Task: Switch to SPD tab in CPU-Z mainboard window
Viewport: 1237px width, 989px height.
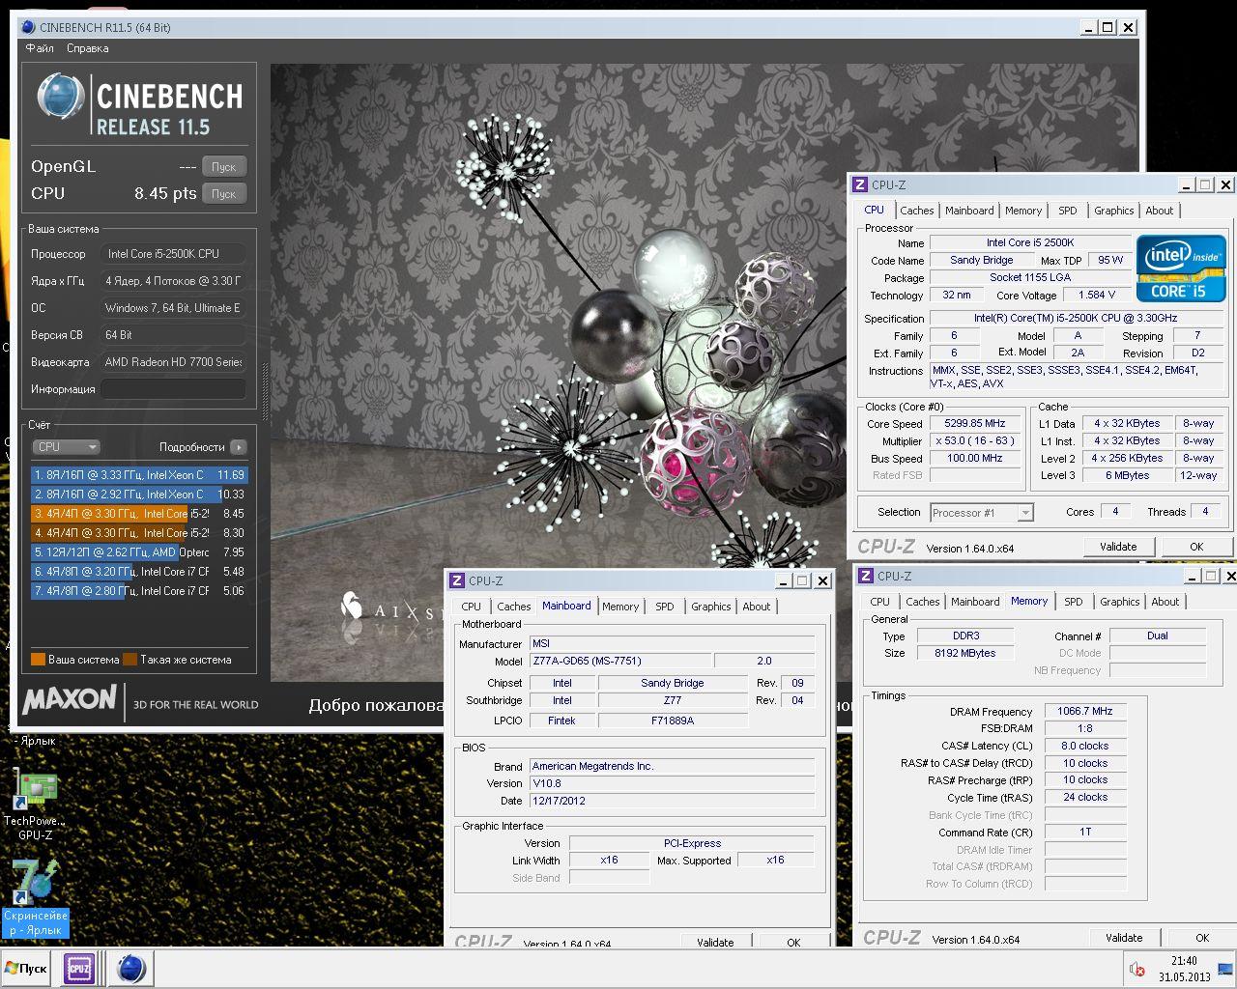Action: 665,607
